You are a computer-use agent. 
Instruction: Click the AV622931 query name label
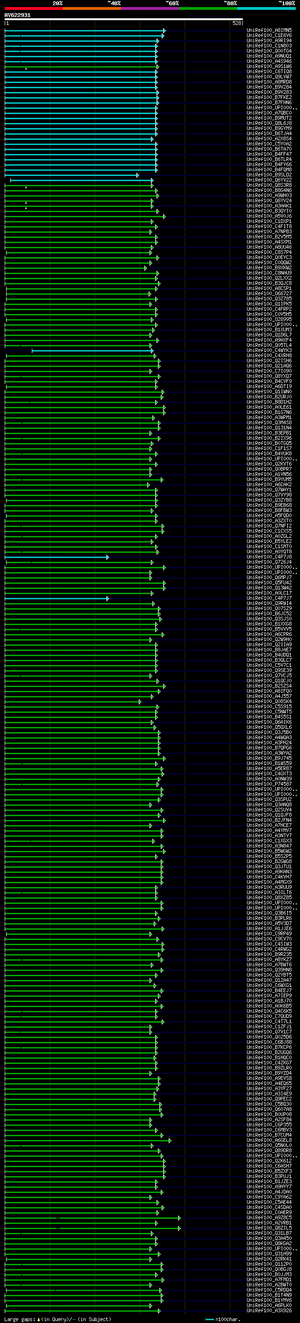click(17, 15)
